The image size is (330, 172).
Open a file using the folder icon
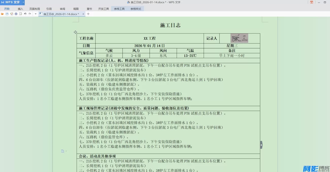pyautogui.click(x=2, y=14)
